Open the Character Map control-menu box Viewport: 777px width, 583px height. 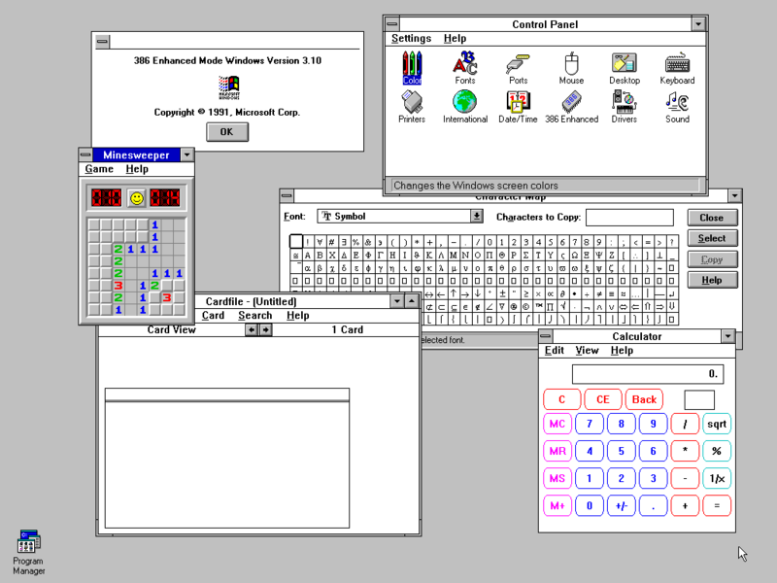[x=287, y=195]
